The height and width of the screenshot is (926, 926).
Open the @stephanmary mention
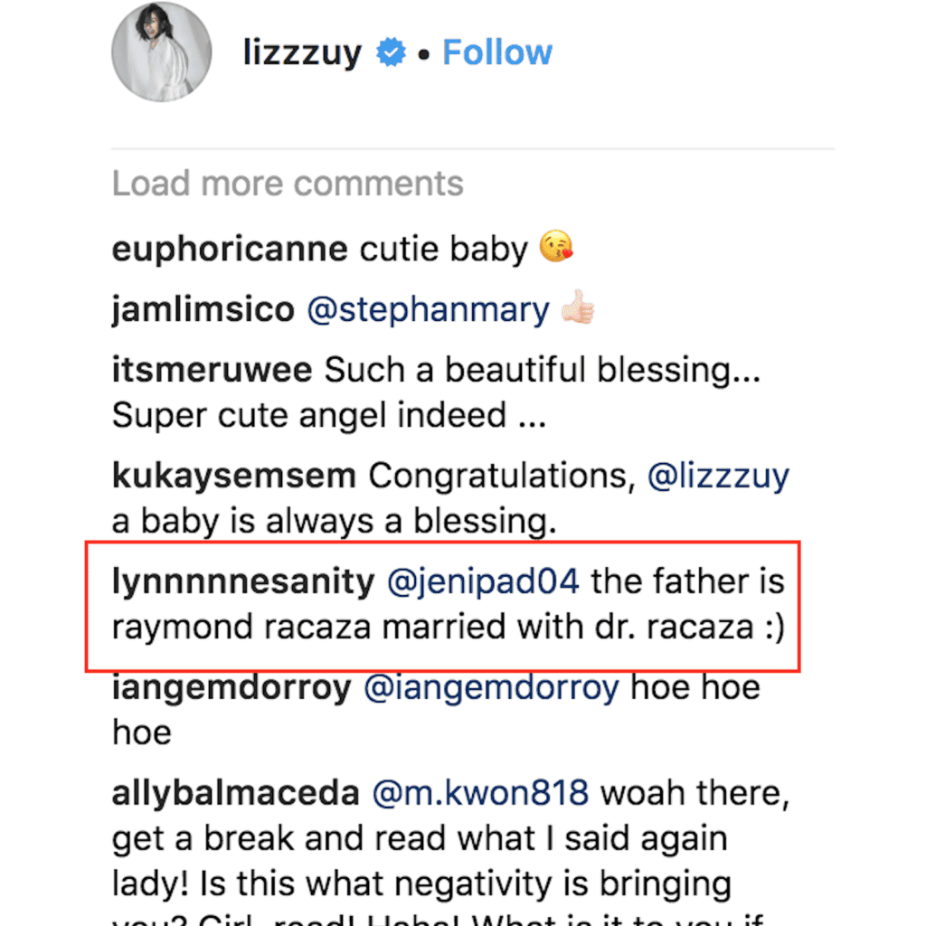pos(428,309)
